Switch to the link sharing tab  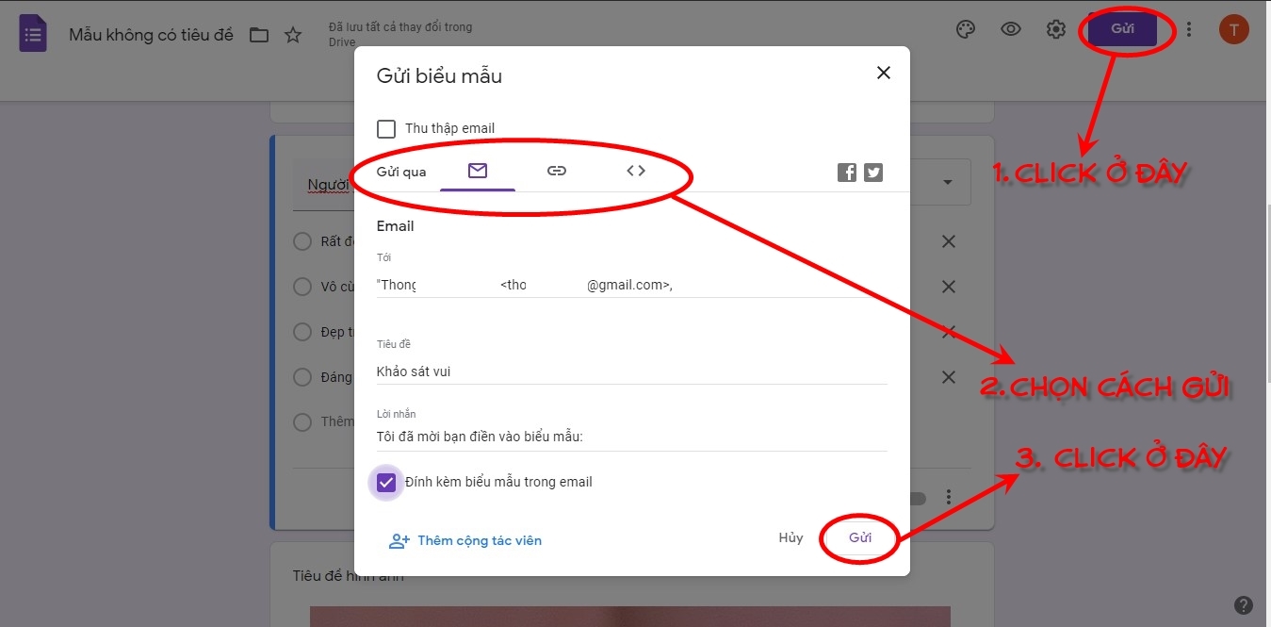tap(556, 171)
